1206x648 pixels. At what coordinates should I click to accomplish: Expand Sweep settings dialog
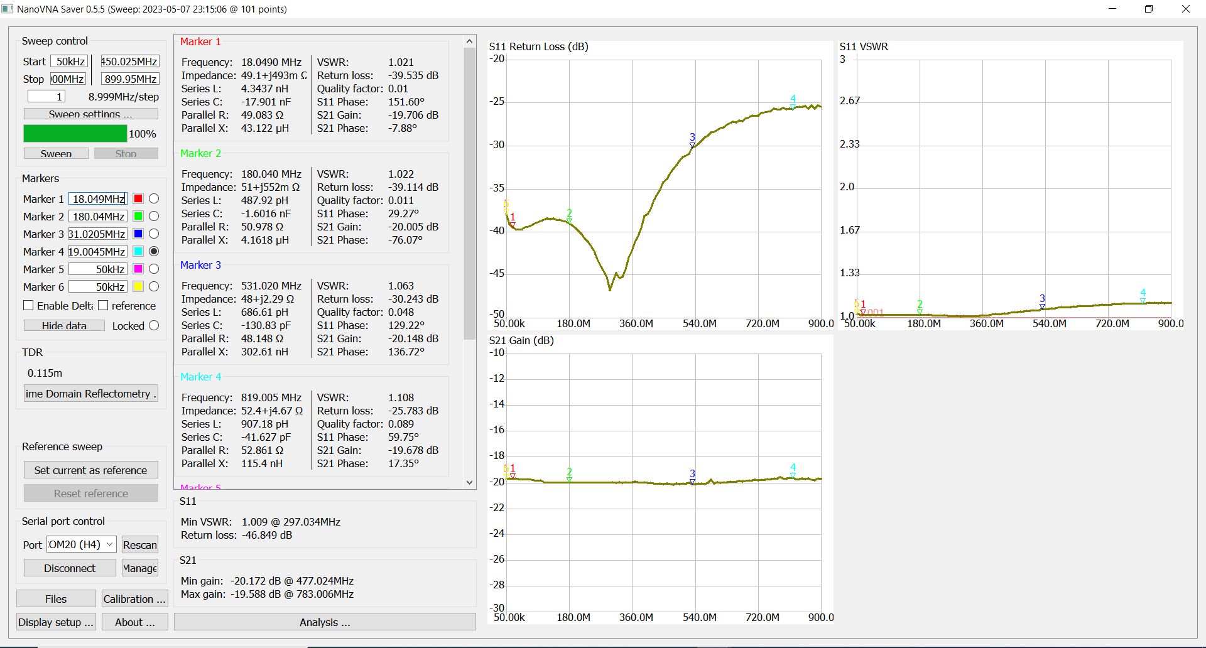[x=90, y=114]
